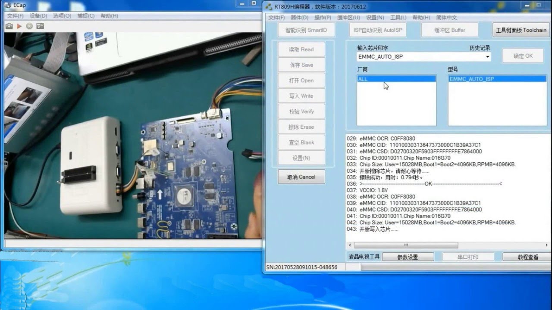Screen dimensions: 552x310
Task: Click log line 035 擦除成功
Action: pos(385,177)
